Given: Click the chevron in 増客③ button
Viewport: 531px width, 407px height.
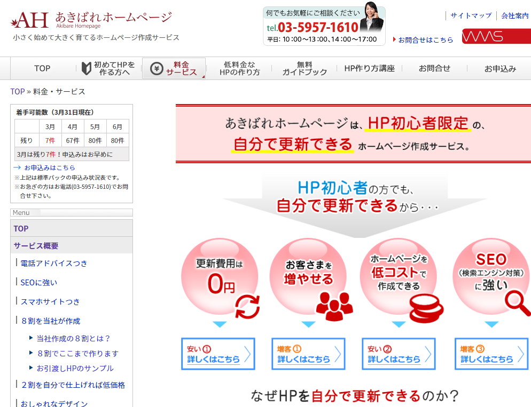Looking at the screenshot, I should point(521,354).
